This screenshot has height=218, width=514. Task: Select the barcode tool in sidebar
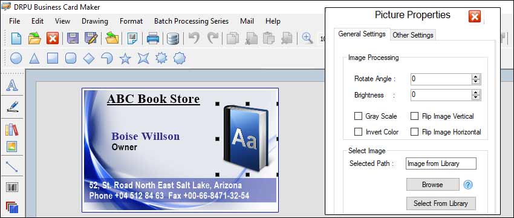click(12, 188)
